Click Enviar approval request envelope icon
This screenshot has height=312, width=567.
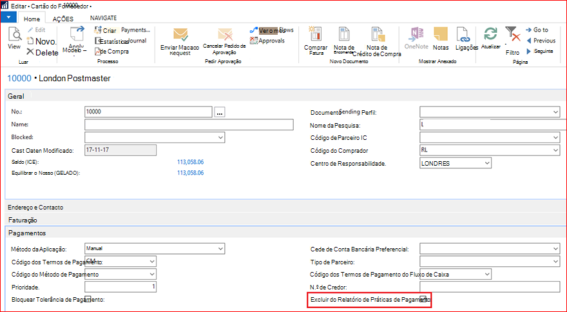pyautogui.click(x=180, y=35)
